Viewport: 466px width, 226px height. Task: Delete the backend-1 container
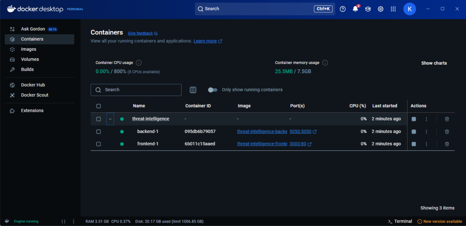(x=447, y=131)
